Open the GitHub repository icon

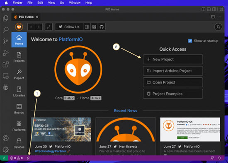(102, 27)
